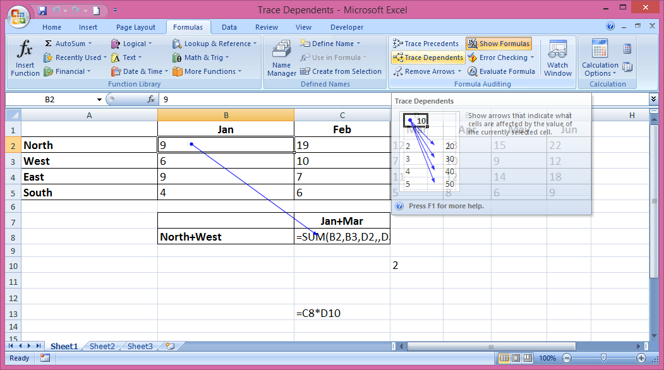Switch to the Data ribbon tab
Viewport: 664px width, 370px height.
click(230, 27)
